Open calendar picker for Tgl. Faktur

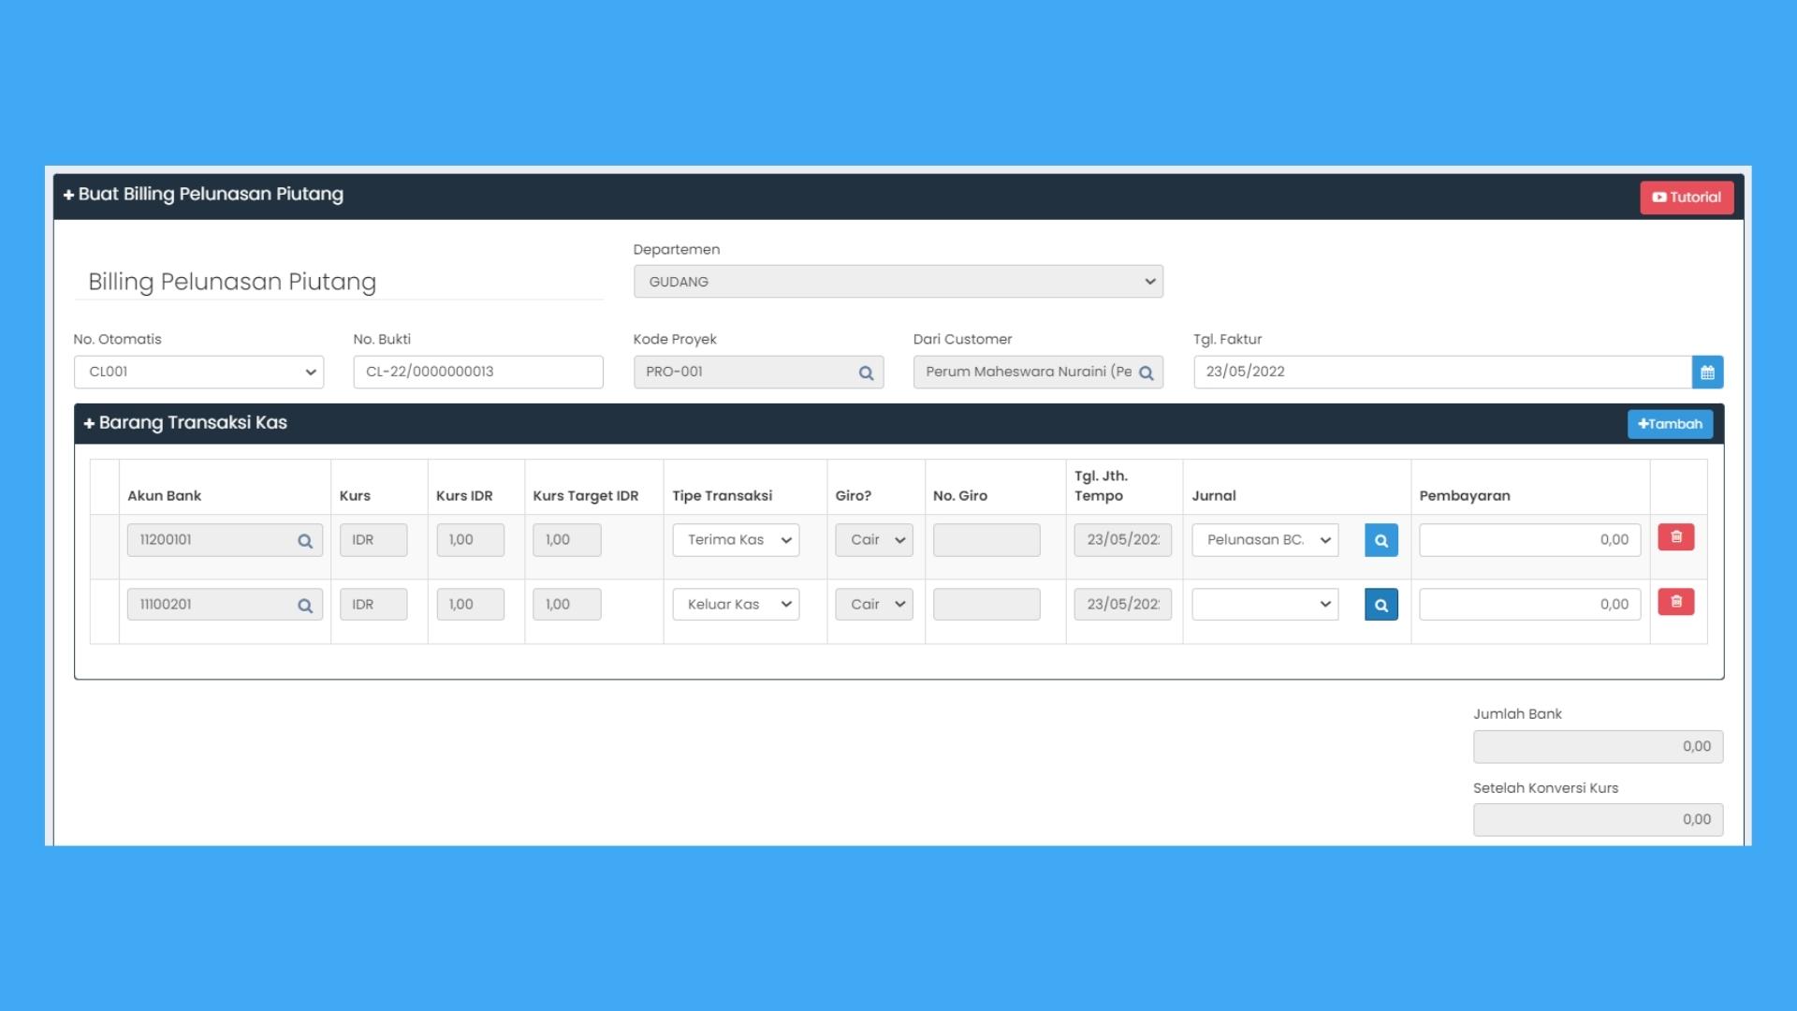click(x=1707, y=372)
